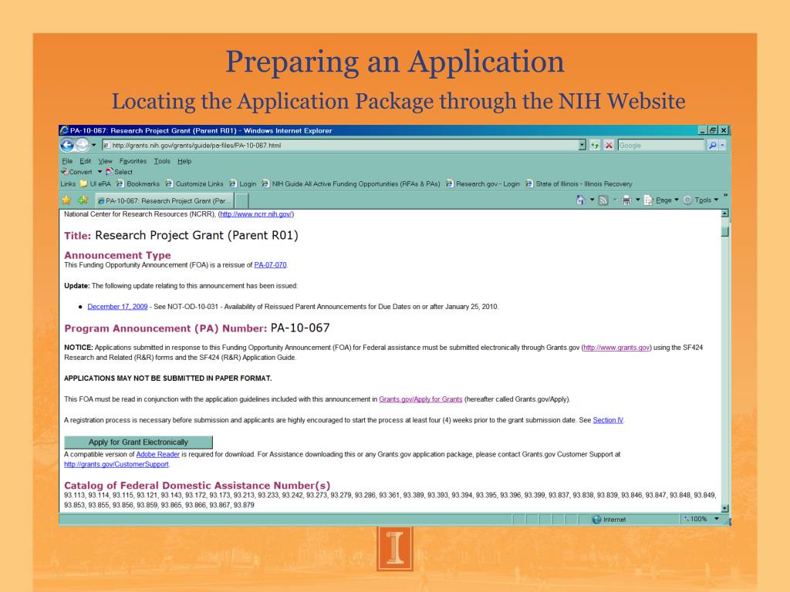Image resolution: width=790 pixels, height=592 pixels.
Task: Open the Favorites menu
Action: click(x=133, y=161)
